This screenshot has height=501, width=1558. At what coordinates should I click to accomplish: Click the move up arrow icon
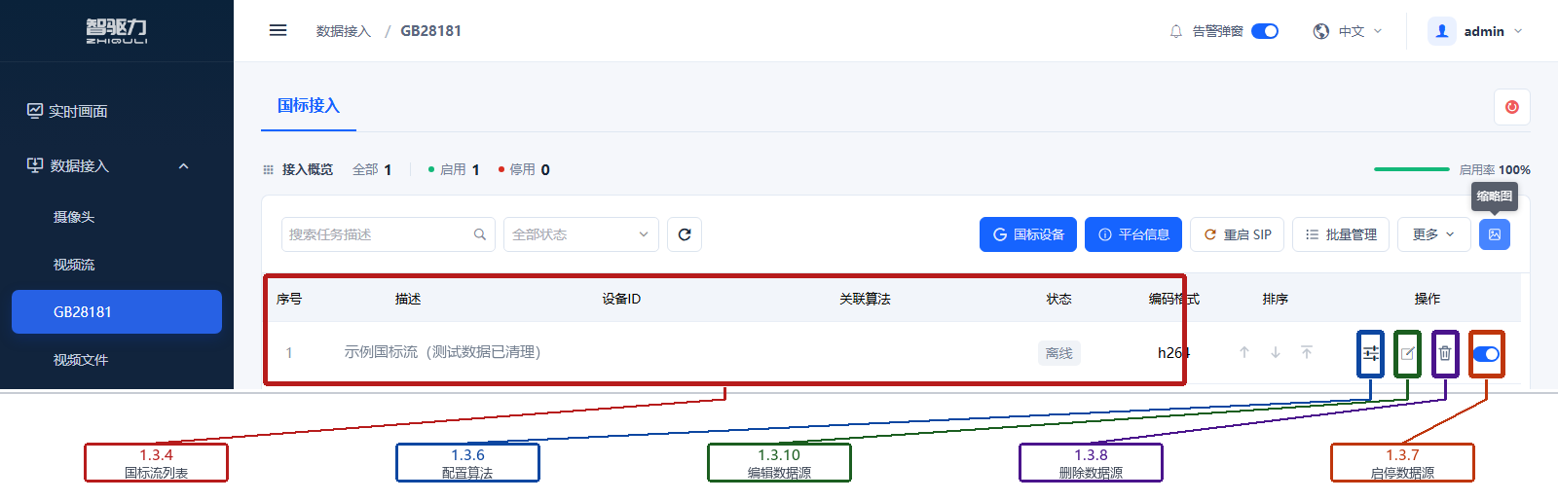point(1244,352)
